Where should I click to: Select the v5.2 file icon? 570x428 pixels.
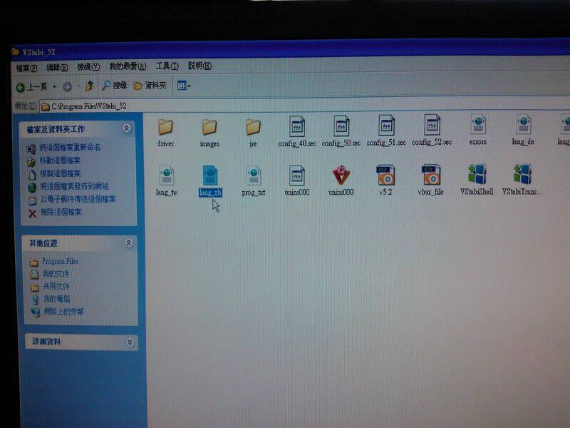click(x=385, y=175)
